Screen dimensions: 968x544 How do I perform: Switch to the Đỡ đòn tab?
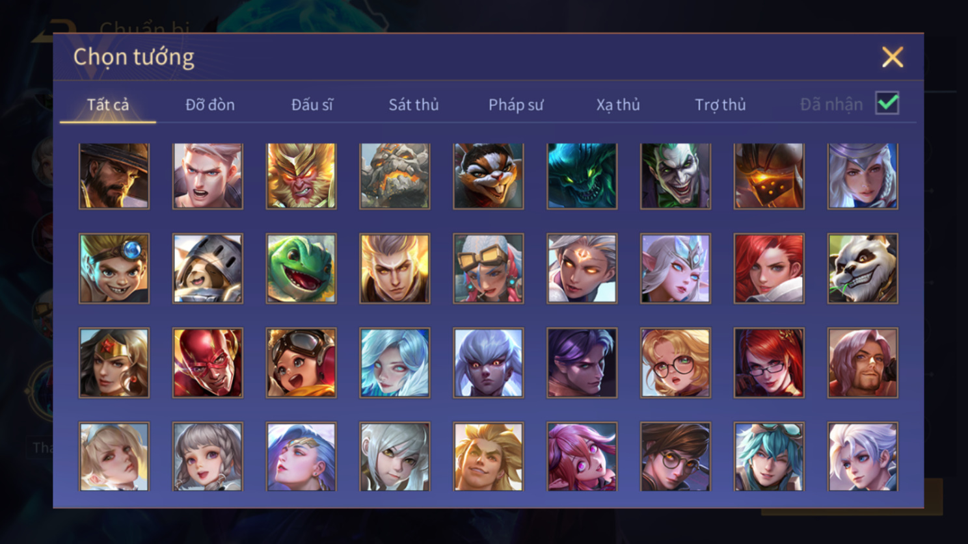point(210,105)
